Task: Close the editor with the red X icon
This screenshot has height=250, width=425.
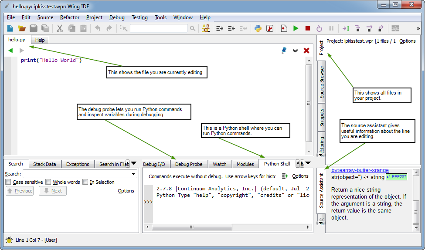Action: click(306, 51)
